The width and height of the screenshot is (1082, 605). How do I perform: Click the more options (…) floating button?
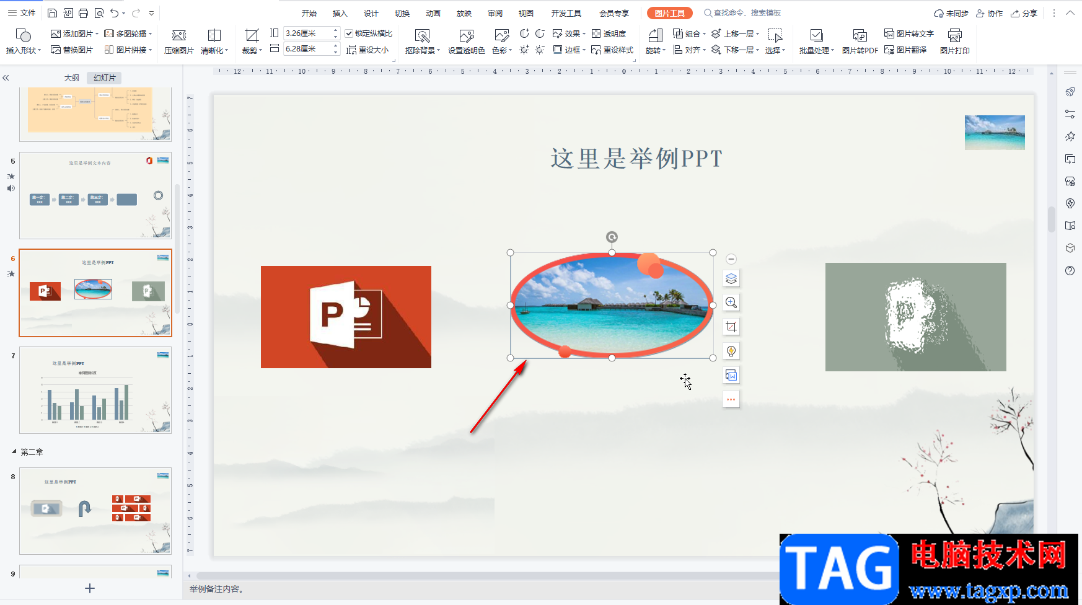pos(731,399)
